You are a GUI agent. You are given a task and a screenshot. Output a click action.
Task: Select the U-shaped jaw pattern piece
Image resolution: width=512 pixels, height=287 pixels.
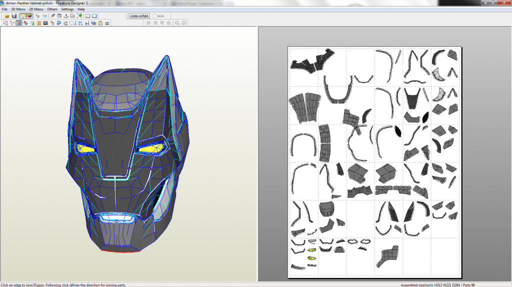click(337, 89)
